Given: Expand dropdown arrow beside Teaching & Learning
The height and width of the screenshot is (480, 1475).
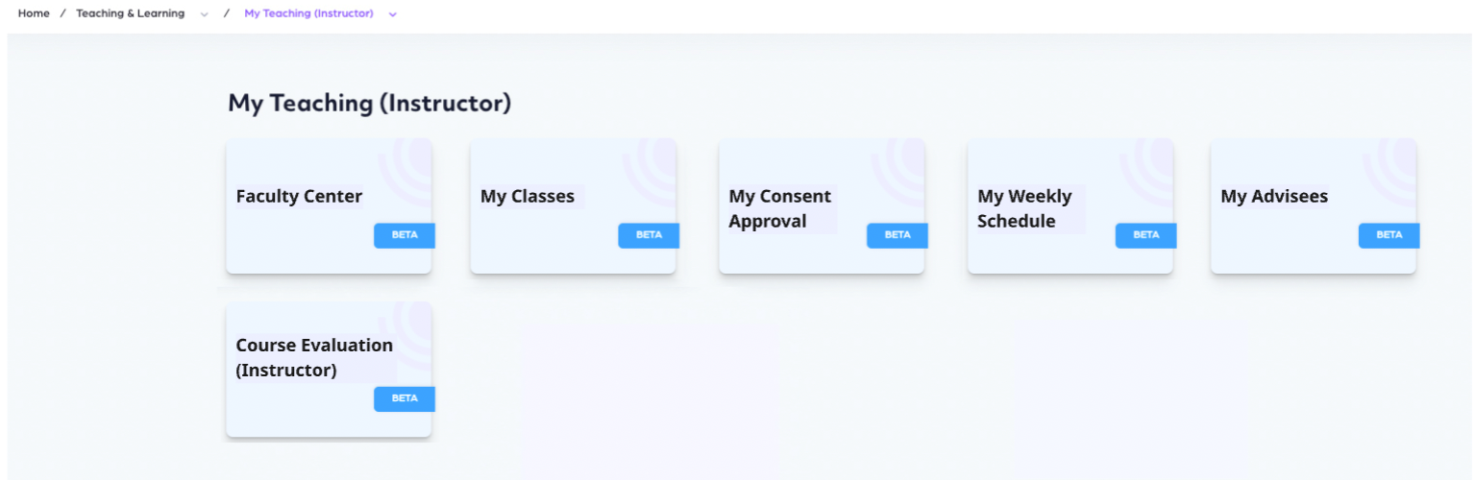Looking at the screenshot, I should coord(204,14).
